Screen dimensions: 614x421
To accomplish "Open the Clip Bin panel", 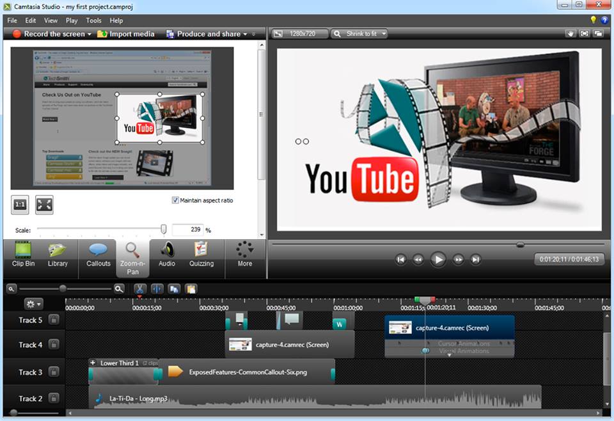I will point(24,254).
